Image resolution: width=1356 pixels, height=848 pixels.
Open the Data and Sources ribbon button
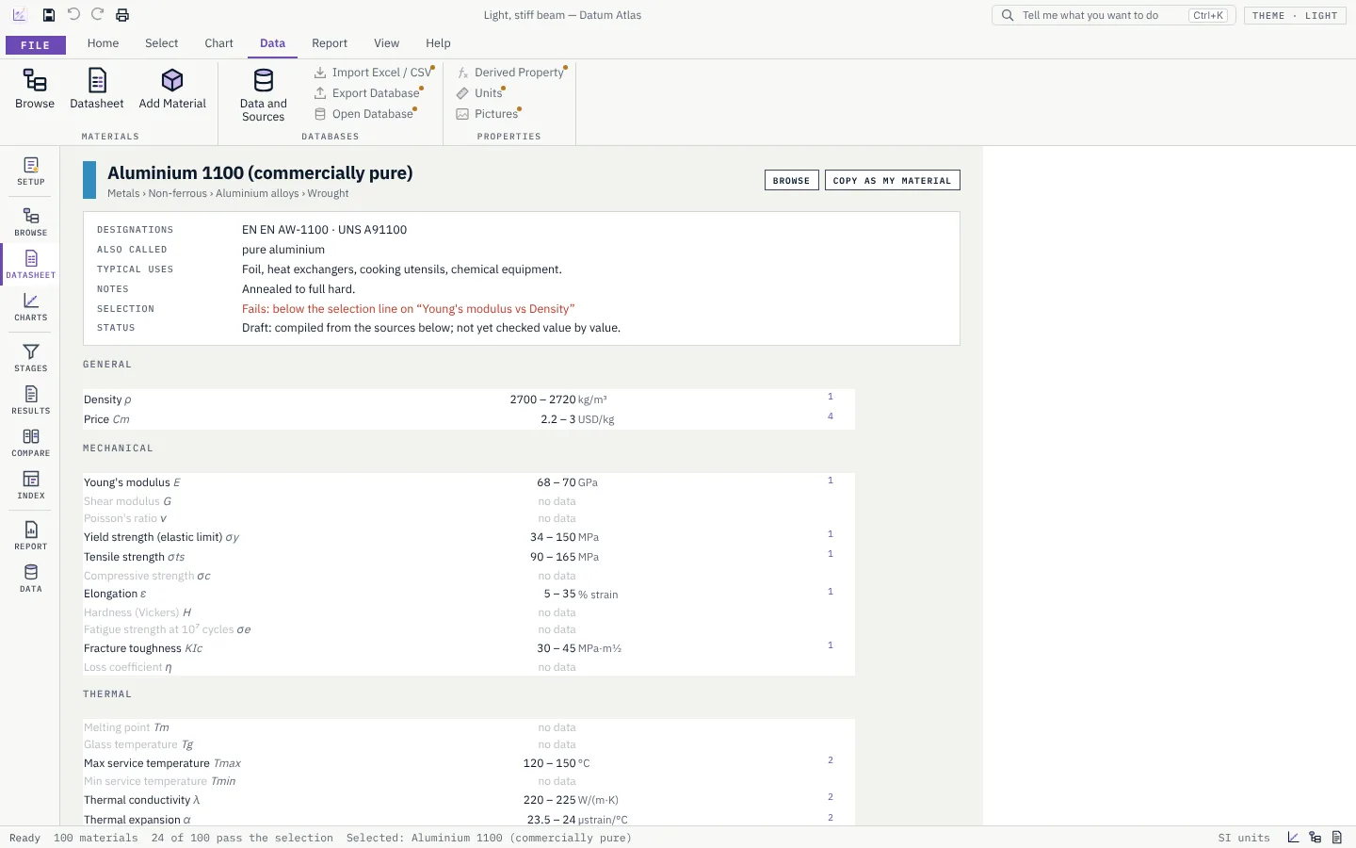tap(263, 94)
